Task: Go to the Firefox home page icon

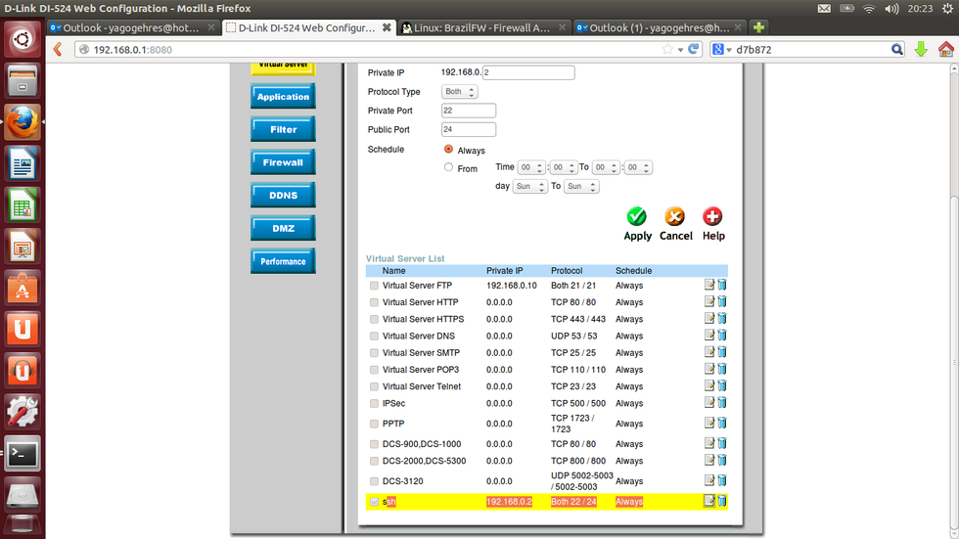Action: [945, 49]
